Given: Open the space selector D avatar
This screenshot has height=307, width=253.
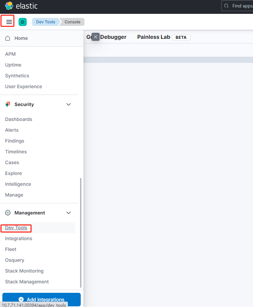Looking at the screenshot, I should [x=23, y=22].
